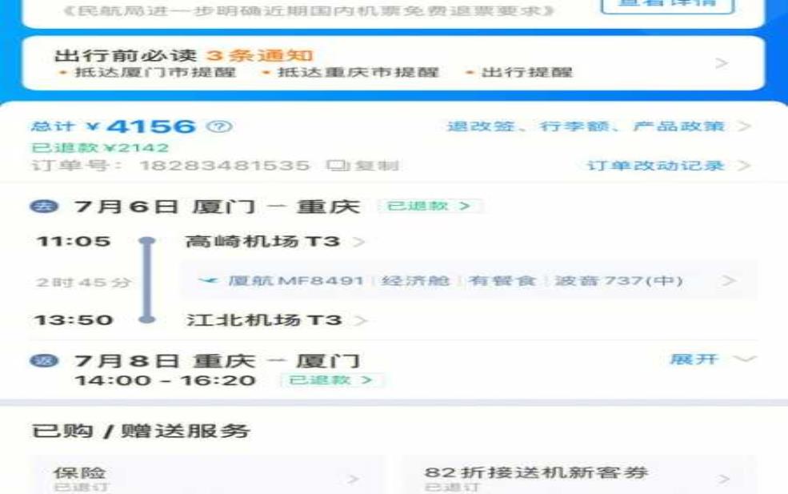Click the order number 18283481535
Viewport: 788px width, 494px height.
pyautogui.click(x=224, y=166)
